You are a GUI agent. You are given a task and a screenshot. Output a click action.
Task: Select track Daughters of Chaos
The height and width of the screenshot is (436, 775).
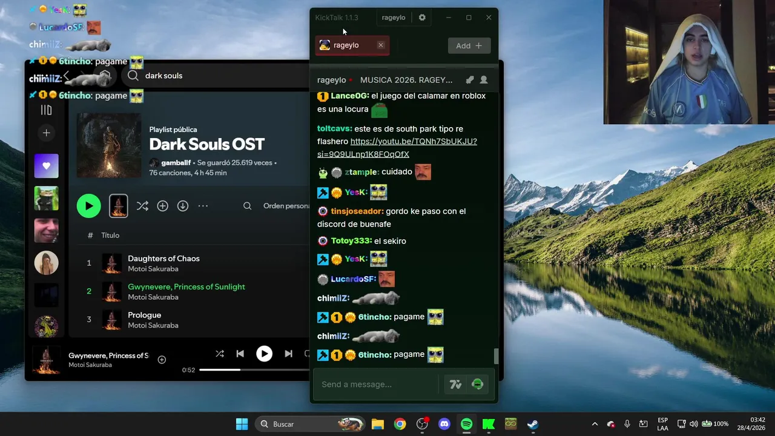pos(163,259)
